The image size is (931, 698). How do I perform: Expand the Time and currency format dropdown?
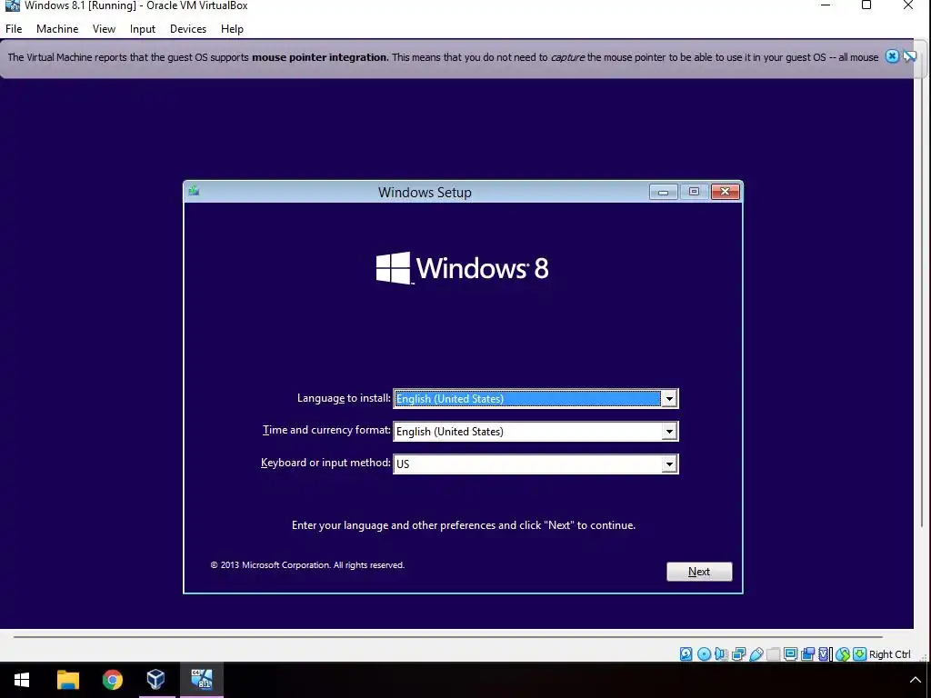point(669,432)
